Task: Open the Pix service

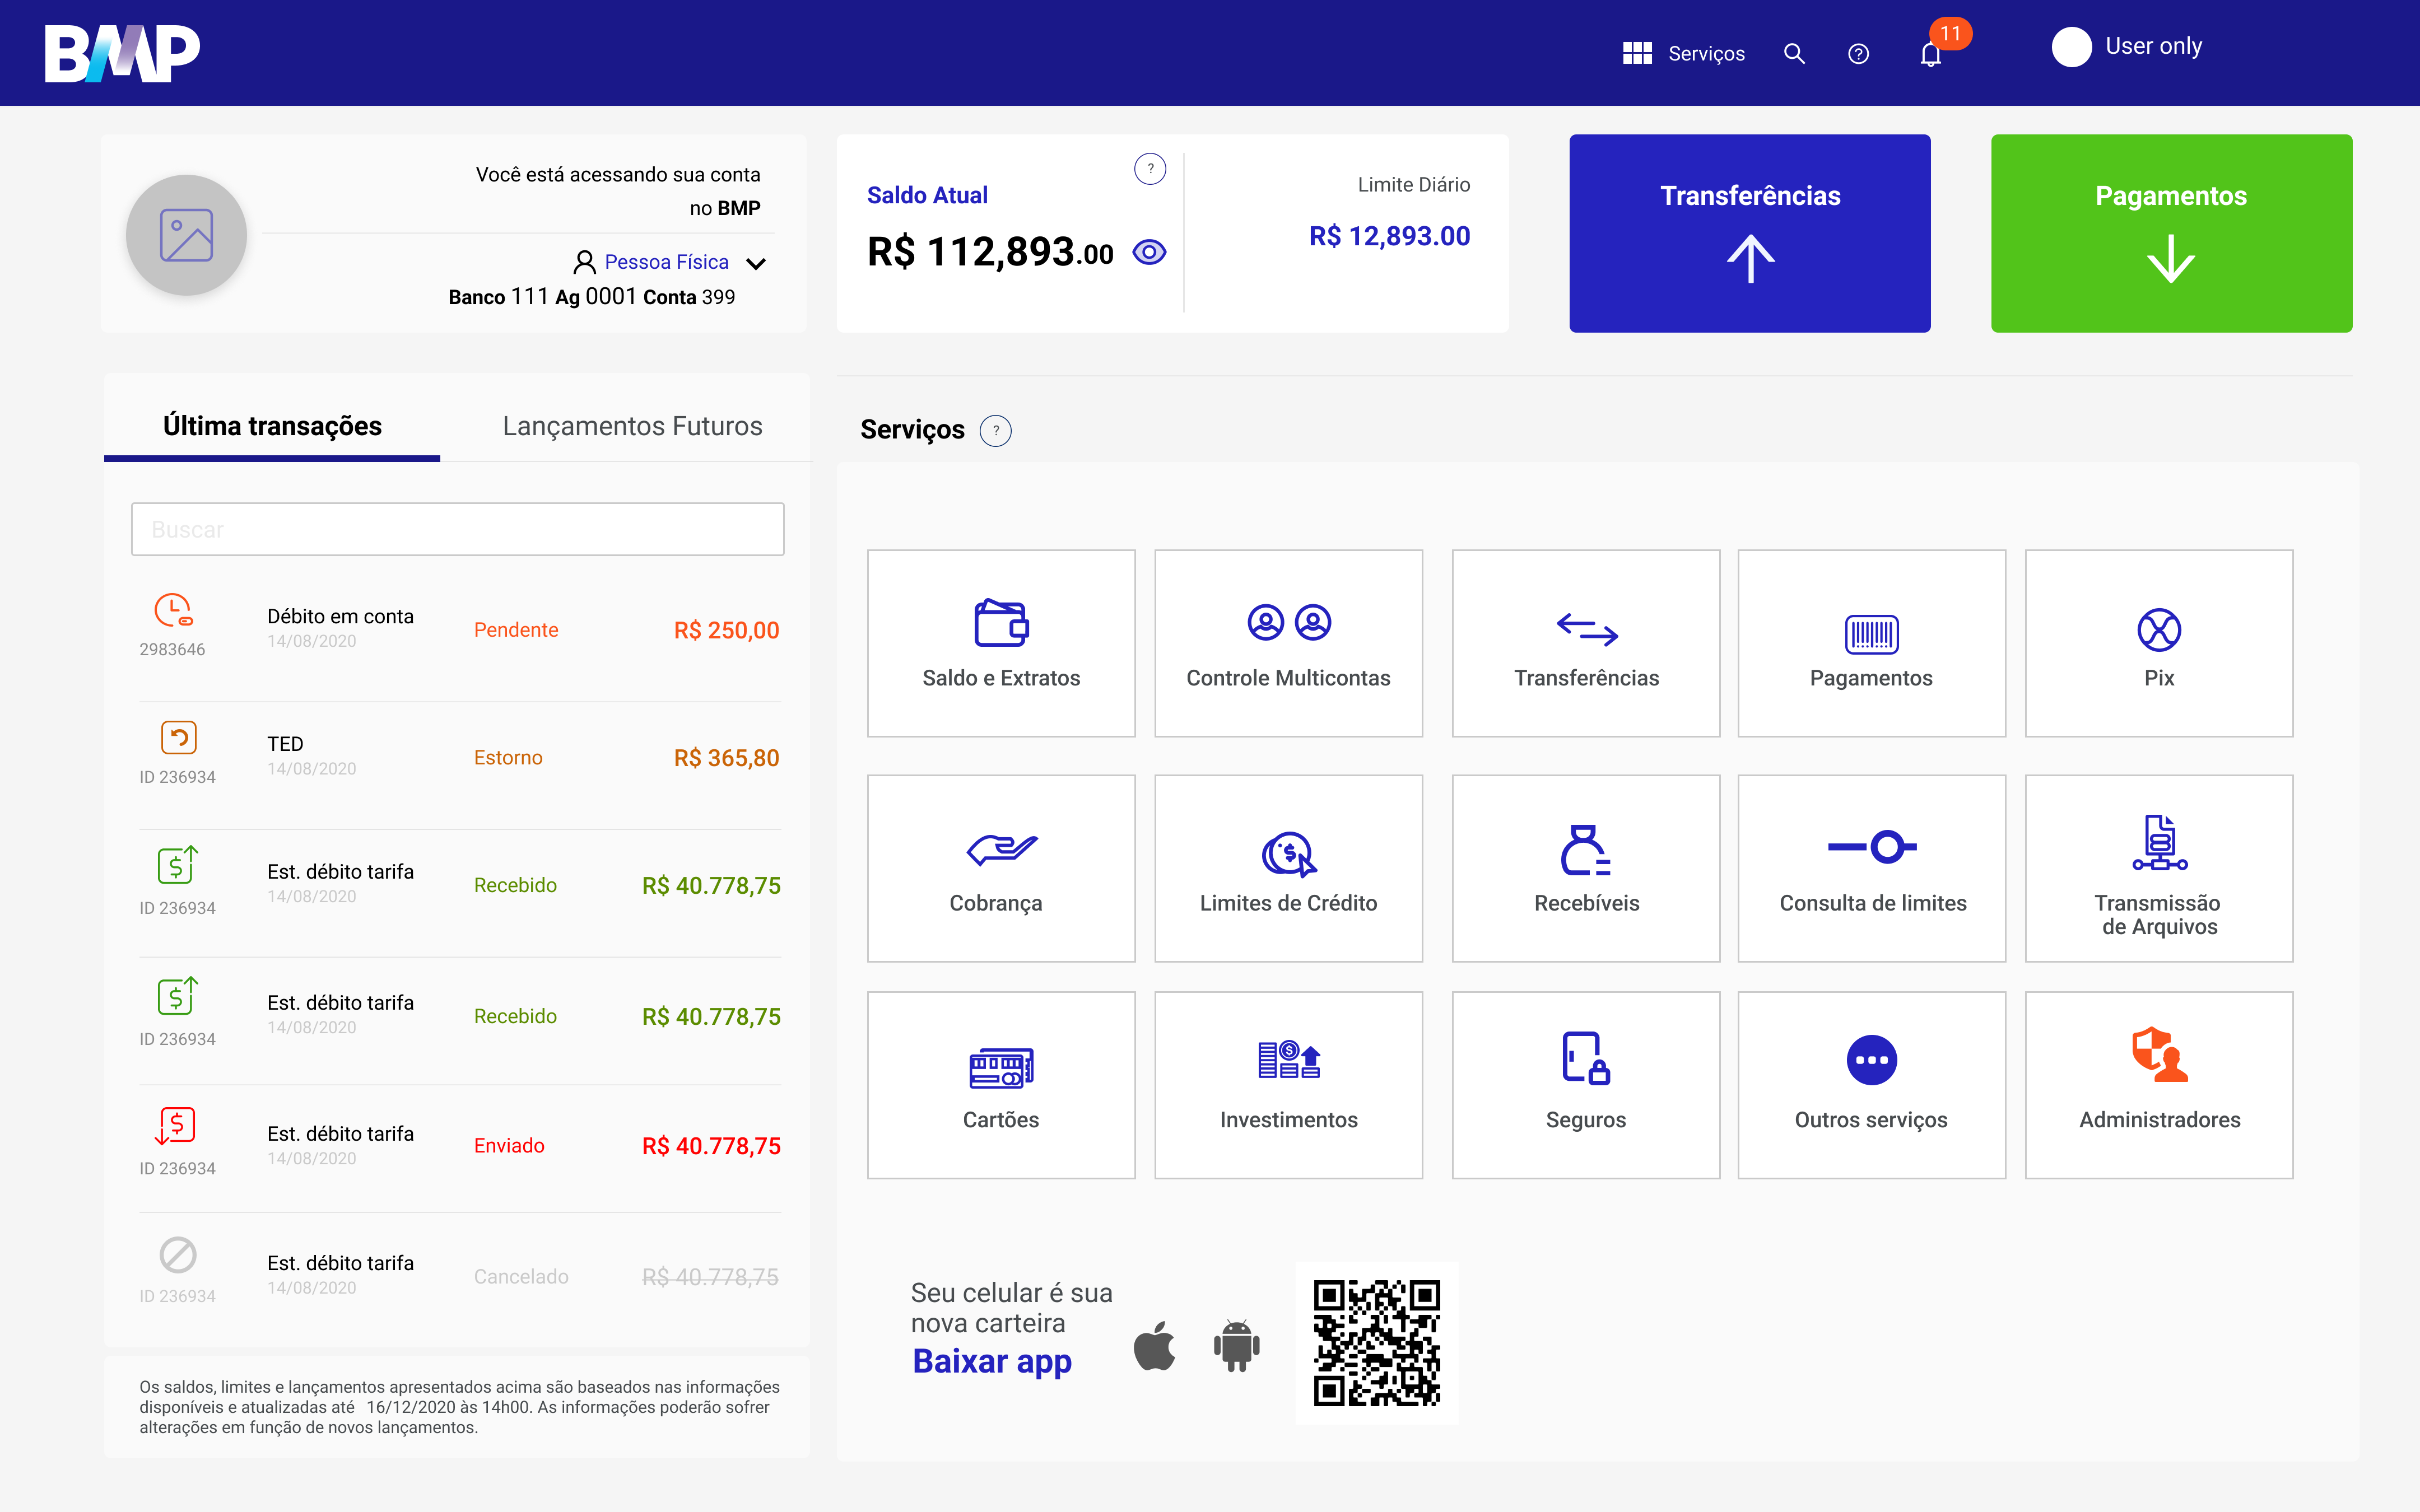Action: click(2158, 643)
